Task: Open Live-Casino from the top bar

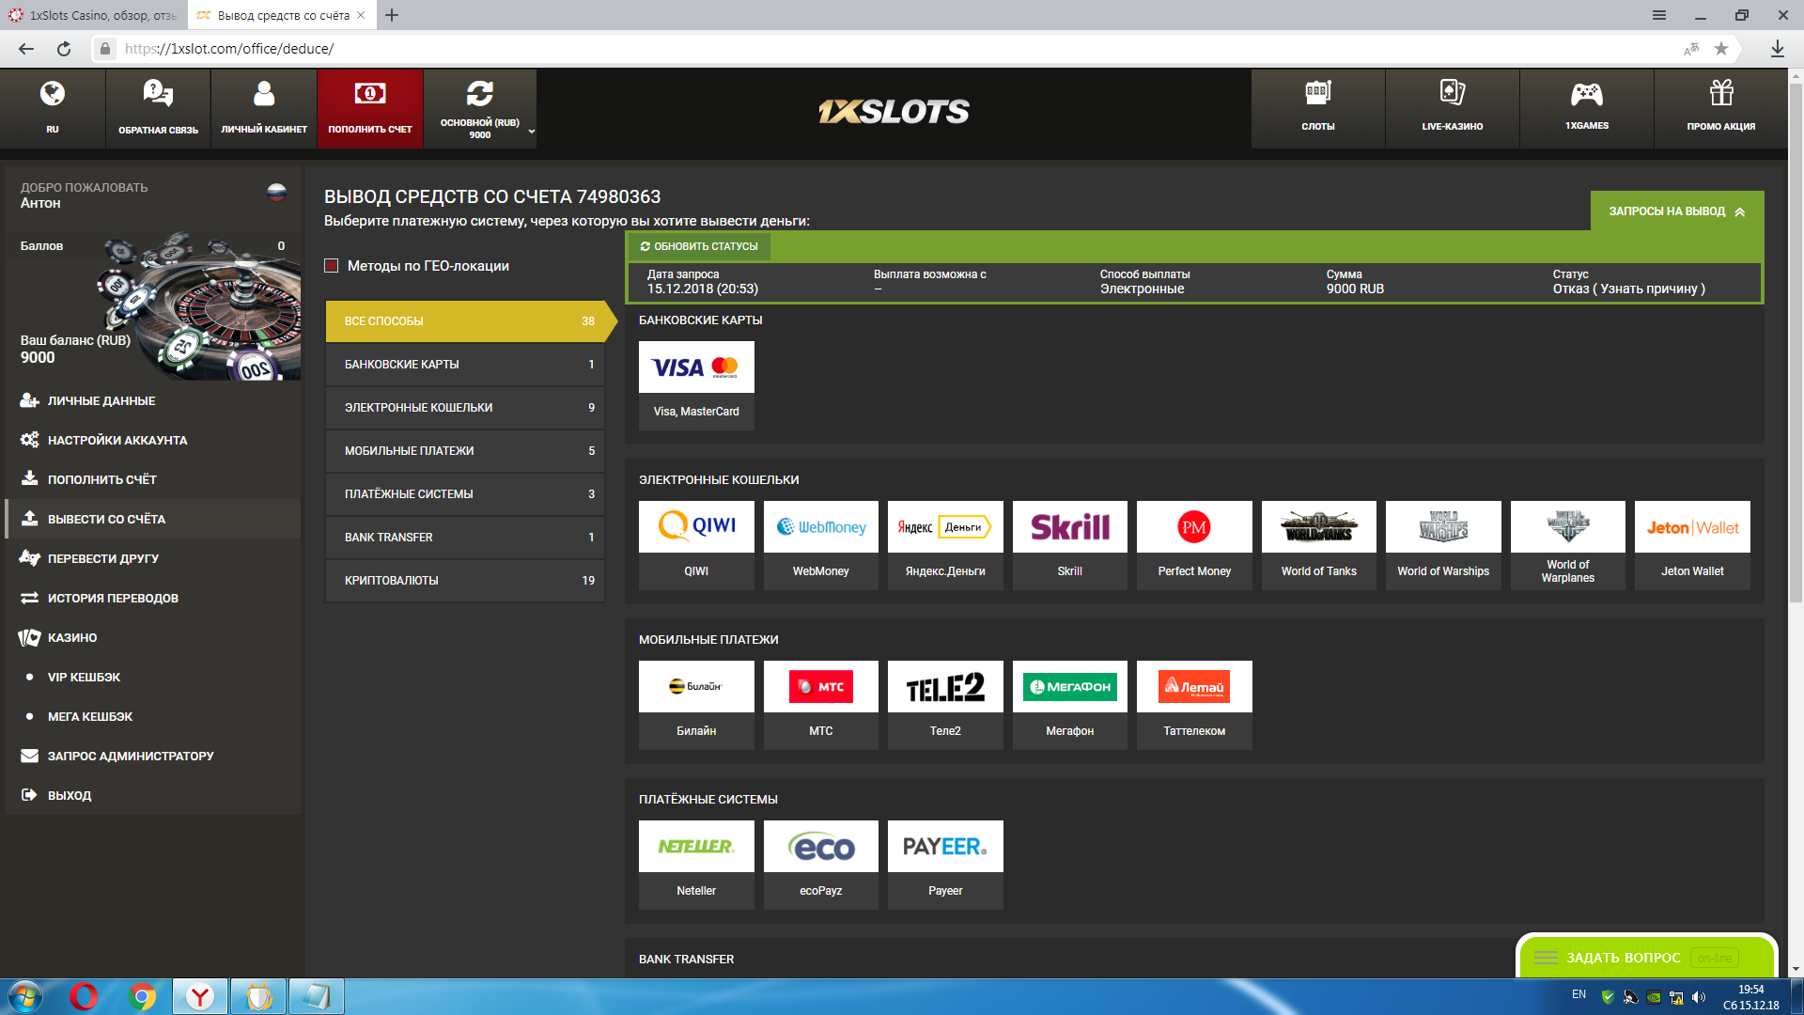Action: tap(1452, 94)
